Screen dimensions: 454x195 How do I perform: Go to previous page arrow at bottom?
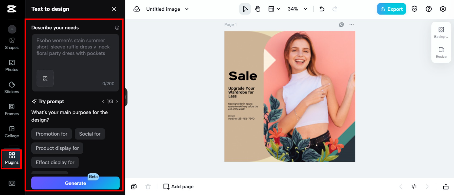click(x=401, y=186)
